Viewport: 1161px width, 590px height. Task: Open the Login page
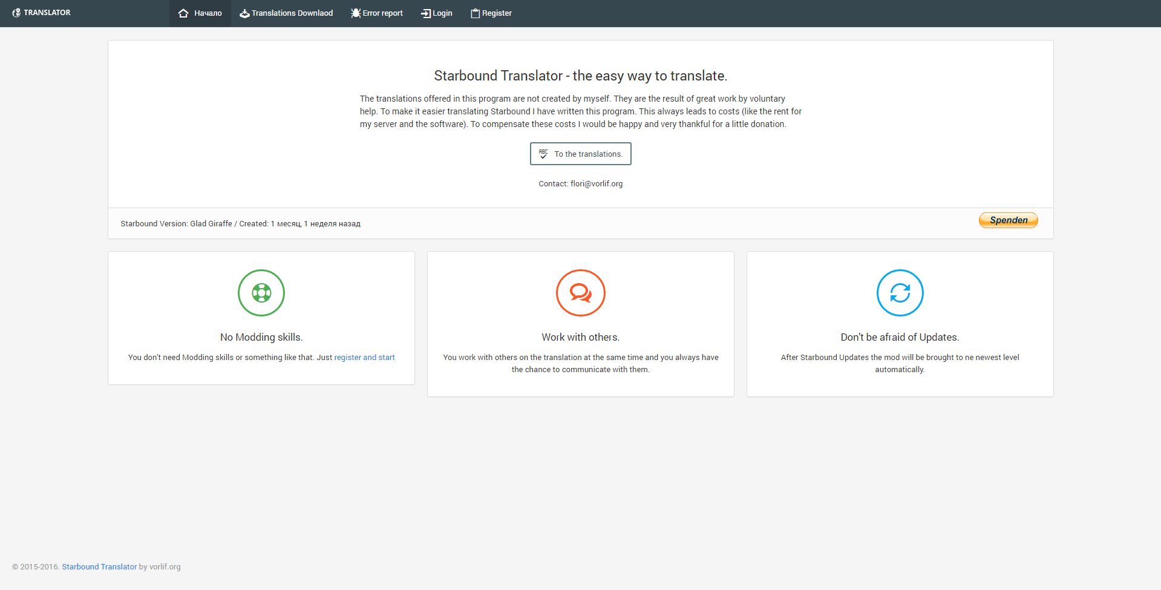pos(437,13)
